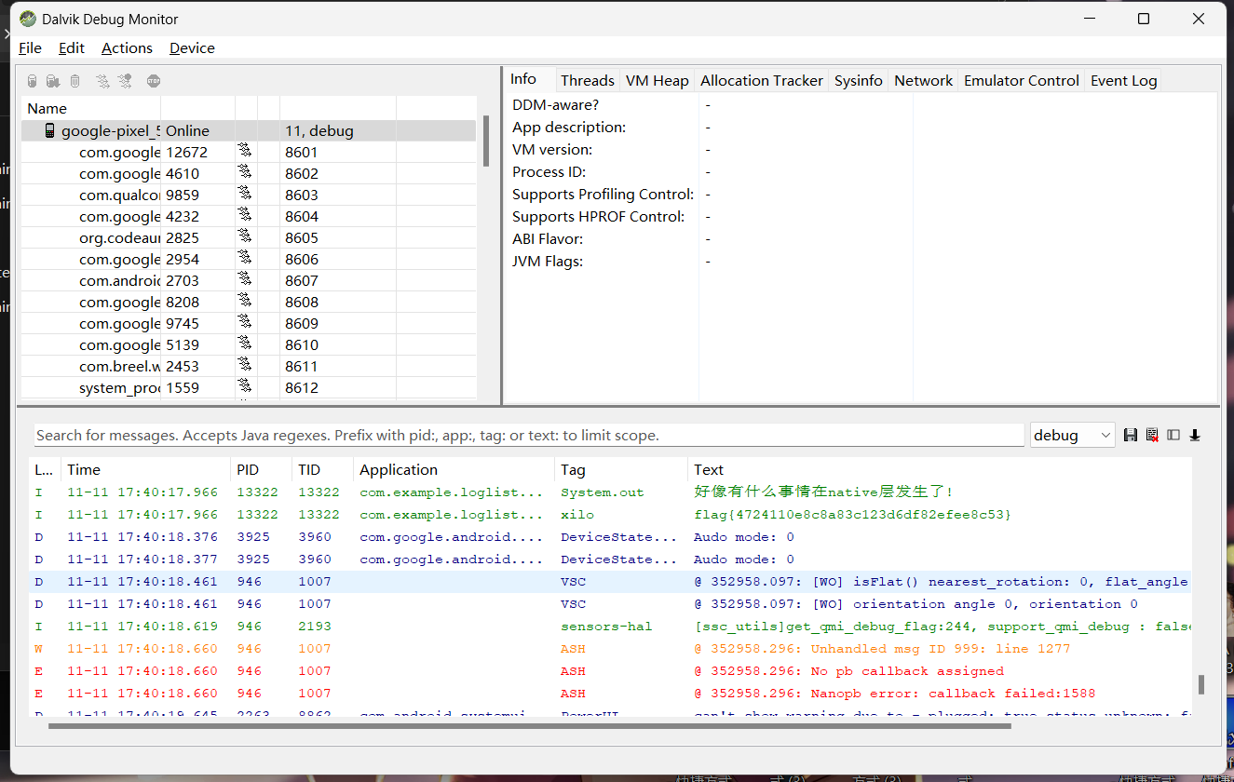Click the Update Heap toolbar icon
Screen dimensions: 1234x782
click(x=33, y=81)
